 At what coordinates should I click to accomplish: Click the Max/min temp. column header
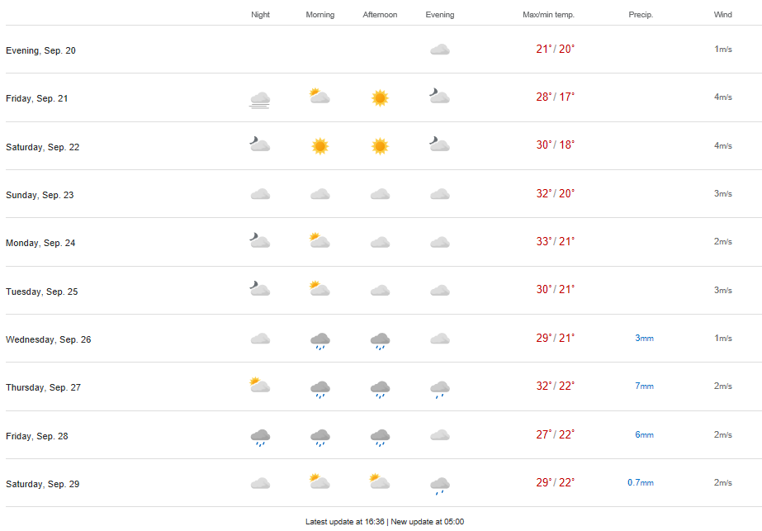(x=548, y=15)
